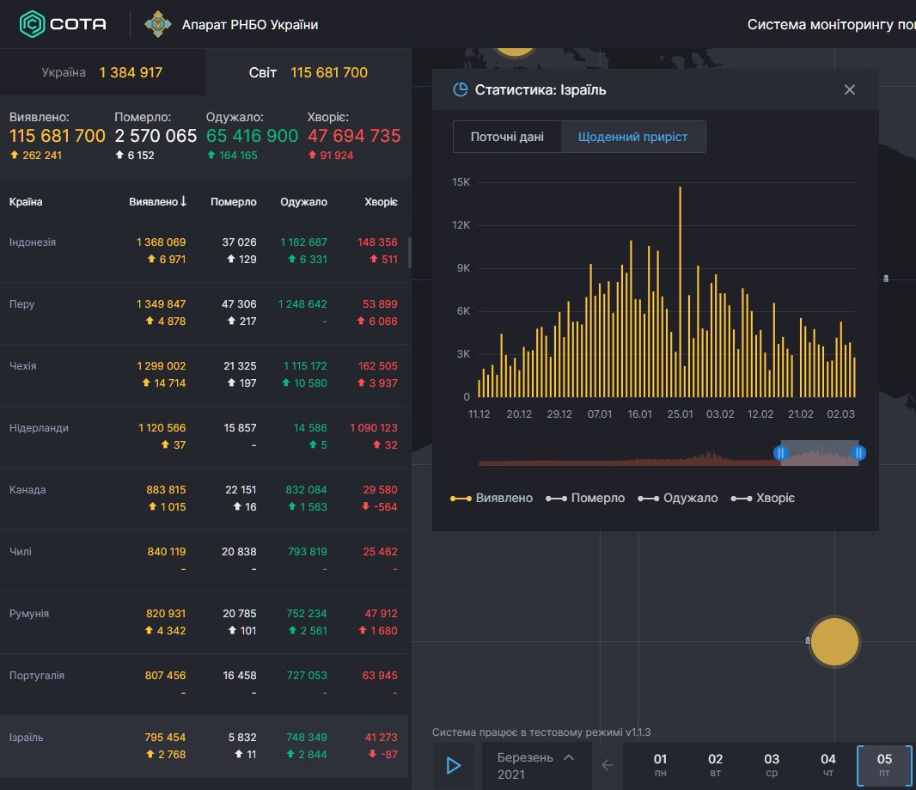Viewport: 916px width, 790px height.
Task: Select the Щоденний приріст tab
Action: point(632,137)
